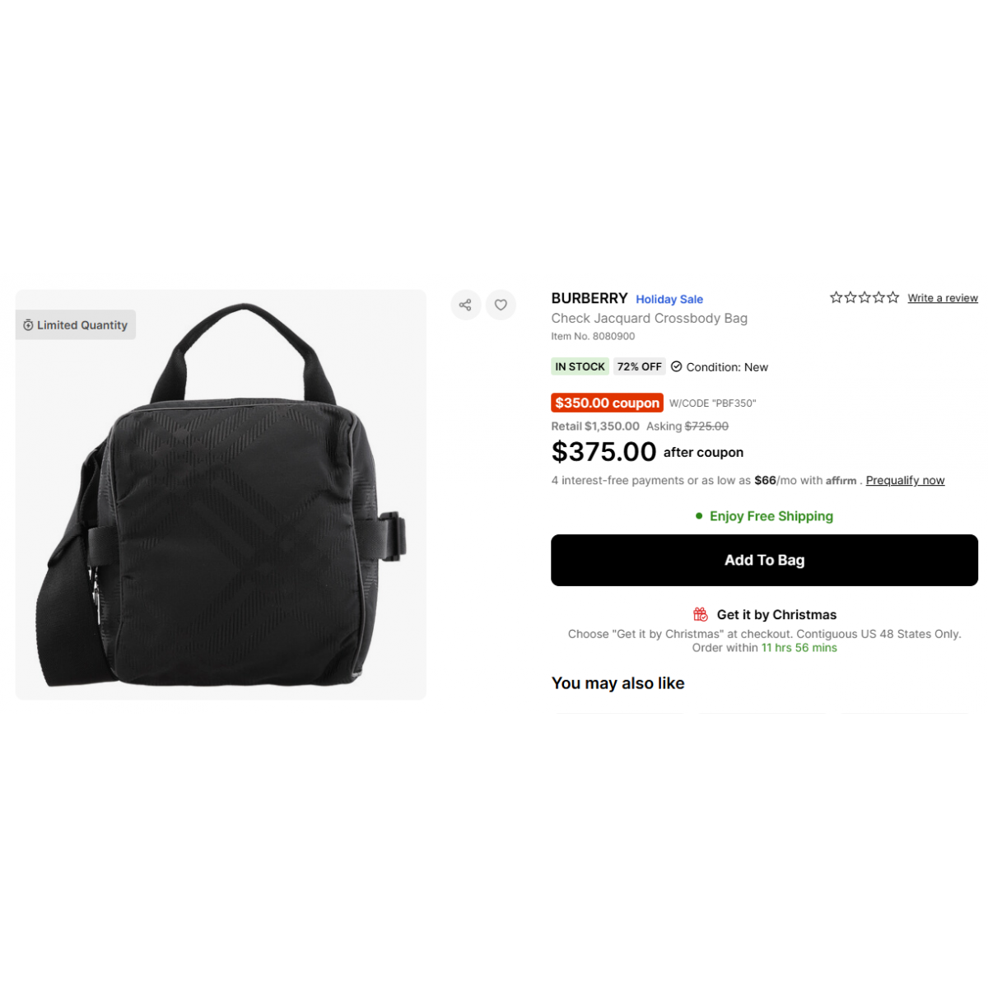Click the Holiday Sale link

tap(669, 299)
